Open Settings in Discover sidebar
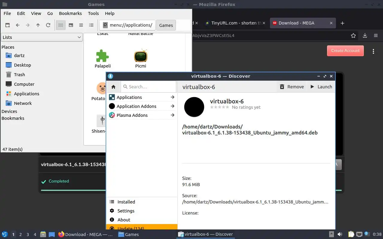Image resolution: width=383 pixels, height=239 pixels. click(x=142, y=211)
